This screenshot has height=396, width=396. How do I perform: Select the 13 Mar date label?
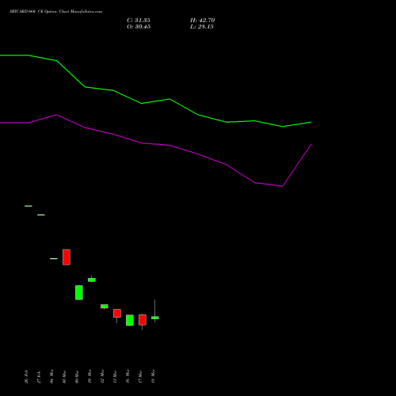115,376
